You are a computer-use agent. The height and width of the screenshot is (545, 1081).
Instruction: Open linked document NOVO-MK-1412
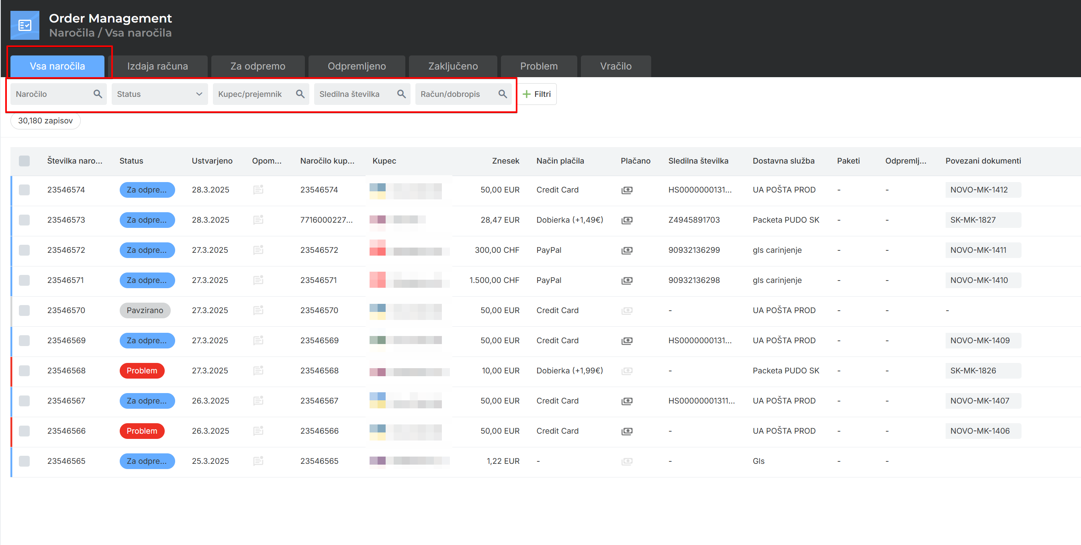click(x=979, y=190)
